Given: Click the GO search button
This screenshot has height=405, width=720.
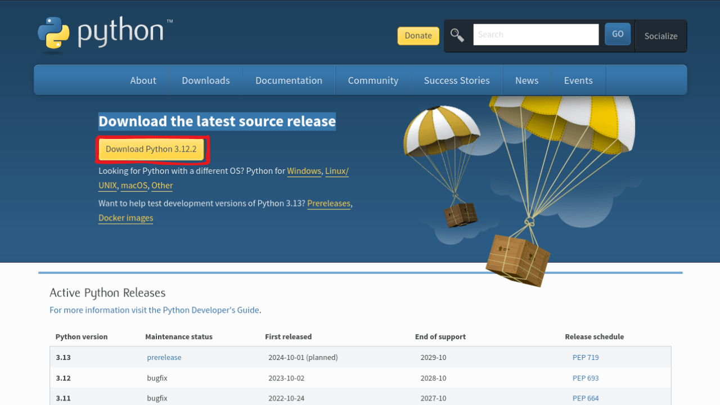Looking at the screenshot, I should pyautogui.click(x=618, y=34).
